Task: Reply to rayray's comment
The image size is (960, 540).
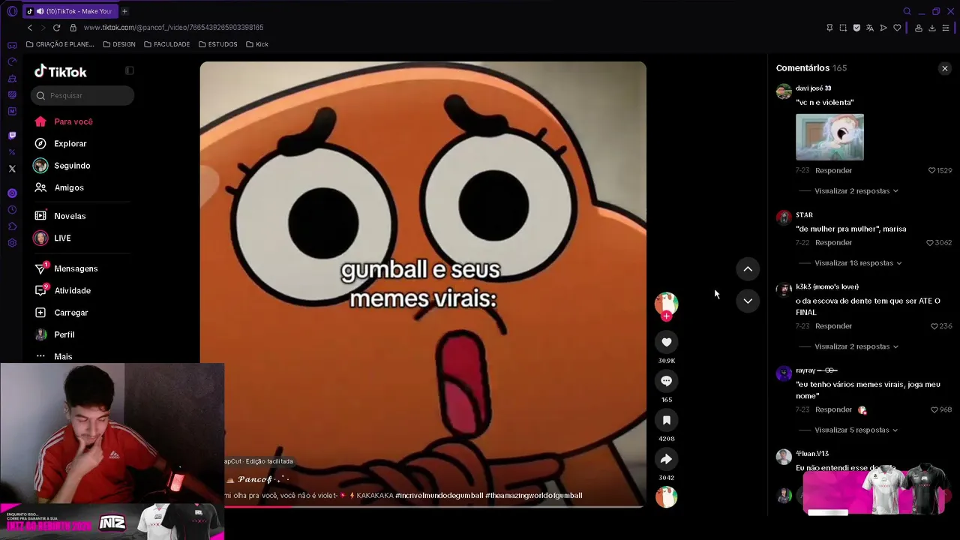Action: click(x=833, y=409)
